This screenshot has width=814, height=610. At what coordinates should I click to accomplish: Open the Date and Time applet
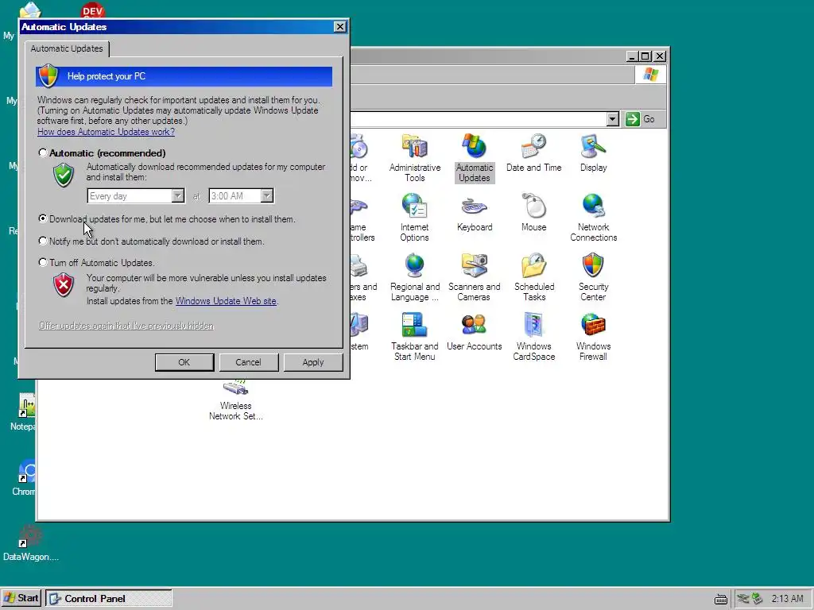[x=533, y=153]
